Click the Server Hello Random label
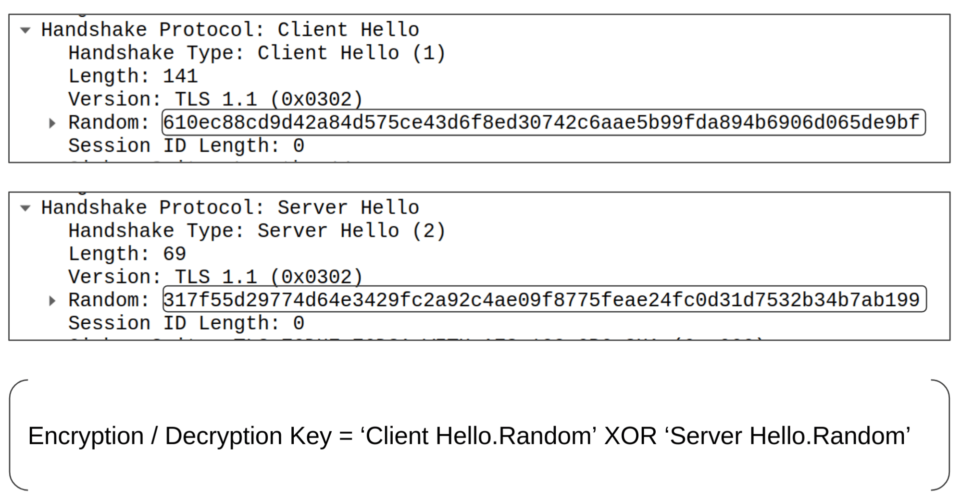Image resolution: width=961 pixels, height=500 pixels. pos(109,300)
